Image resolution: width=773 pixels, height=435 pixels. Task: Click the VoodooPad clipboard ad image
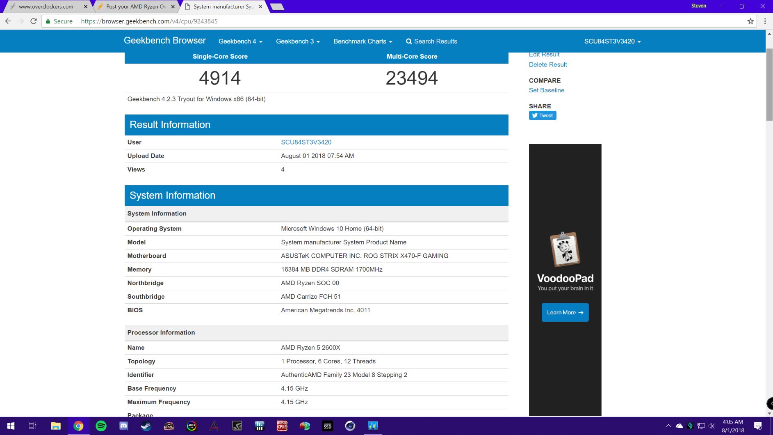pyautogui.click(x=565, y=250)
